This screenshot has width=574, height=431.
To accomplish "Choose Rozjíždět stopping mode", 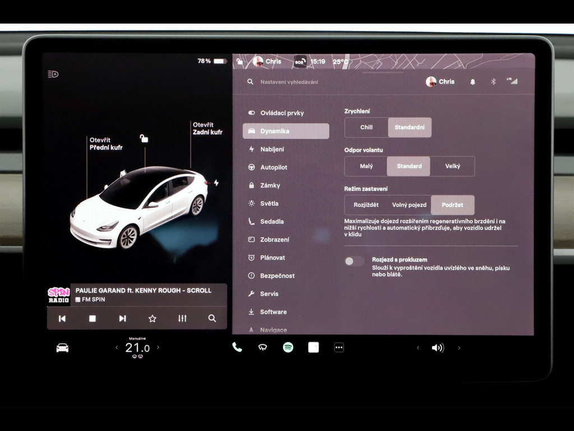I will [366, 205].
